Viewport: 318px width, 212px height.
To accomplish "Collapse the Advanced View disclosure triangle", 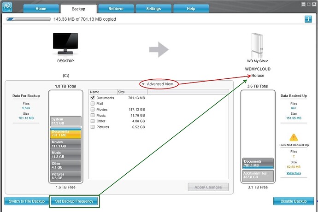I will (143, 84).
